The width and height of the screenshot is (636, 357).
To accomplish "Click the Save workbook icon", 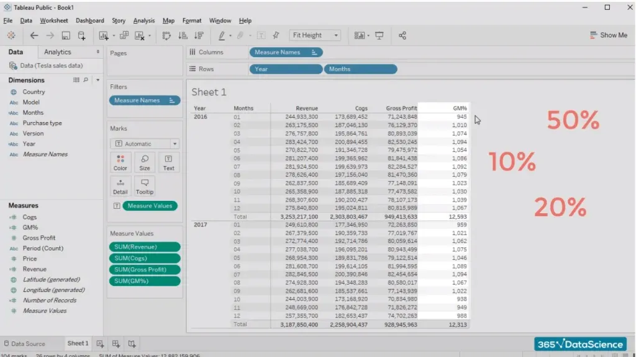I will pyautogui.click(x=66, y=36).
